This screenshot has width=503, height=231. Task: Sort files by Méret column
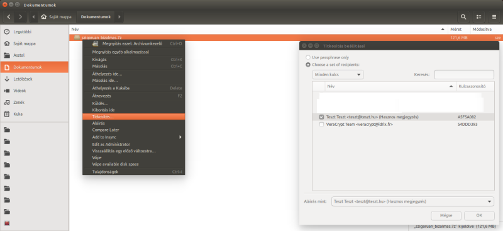(460, 29)
